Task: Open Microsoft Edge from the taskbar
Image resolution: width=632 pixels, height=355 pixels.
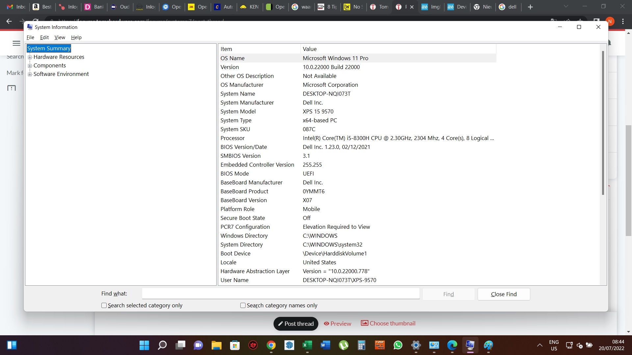Action: (452, 345)
